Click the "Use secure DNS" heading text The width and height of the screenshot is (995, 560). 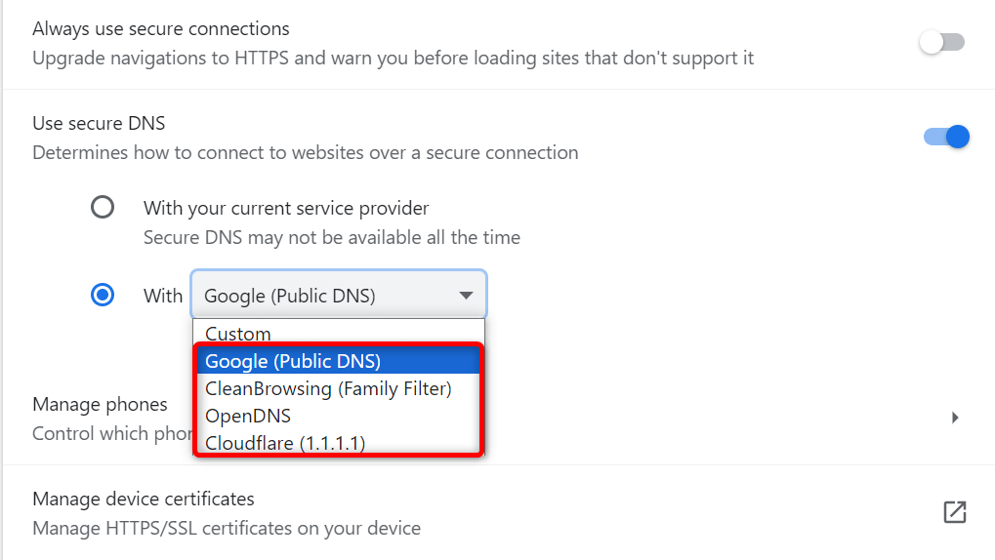tap(99, 123)
